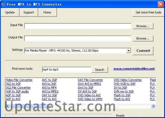Open 3GP to 3GP audio link
The width and height of the screenshot is (165, 118).
point(17,91)
